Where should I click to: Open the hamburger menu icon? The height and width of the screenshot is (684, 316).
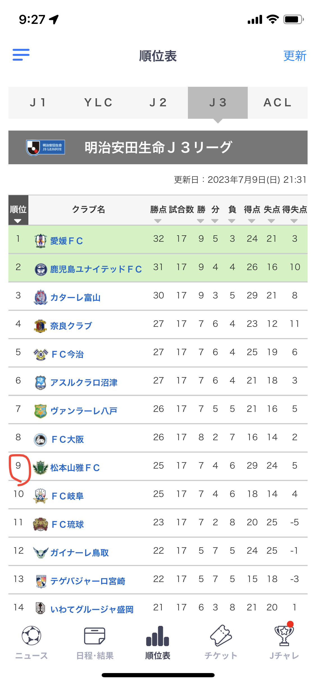click(x=21, y=55)
